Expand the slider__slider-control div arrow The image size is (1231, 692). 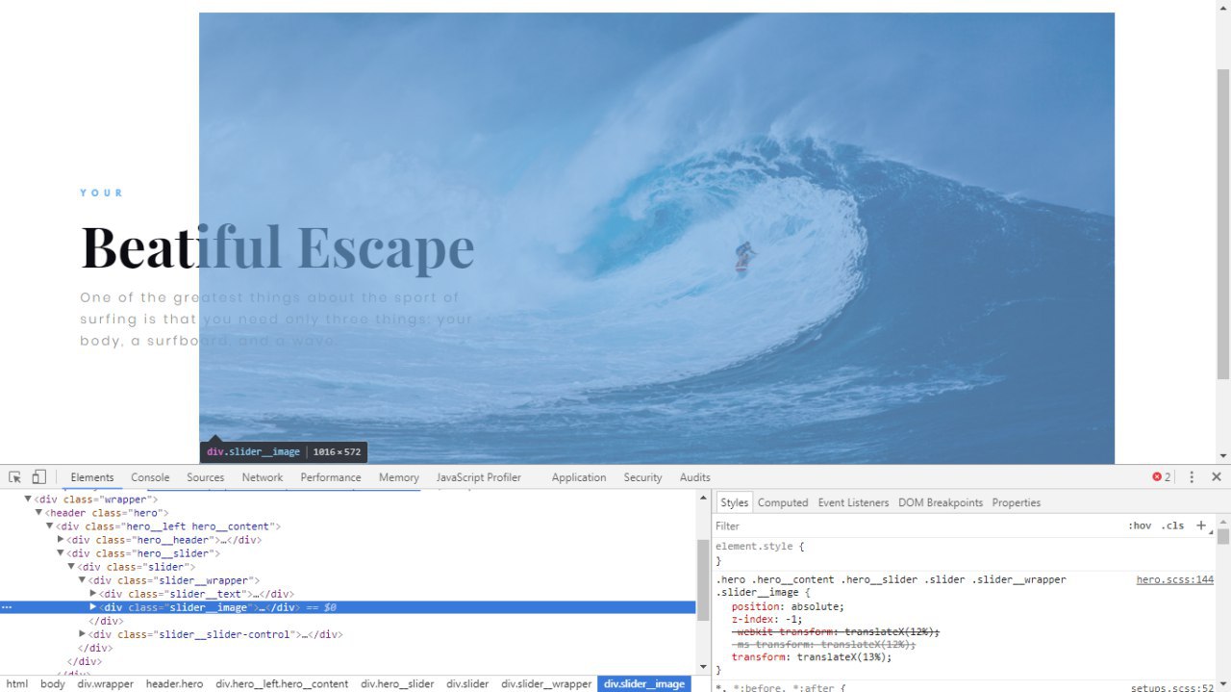pos(83,634)
